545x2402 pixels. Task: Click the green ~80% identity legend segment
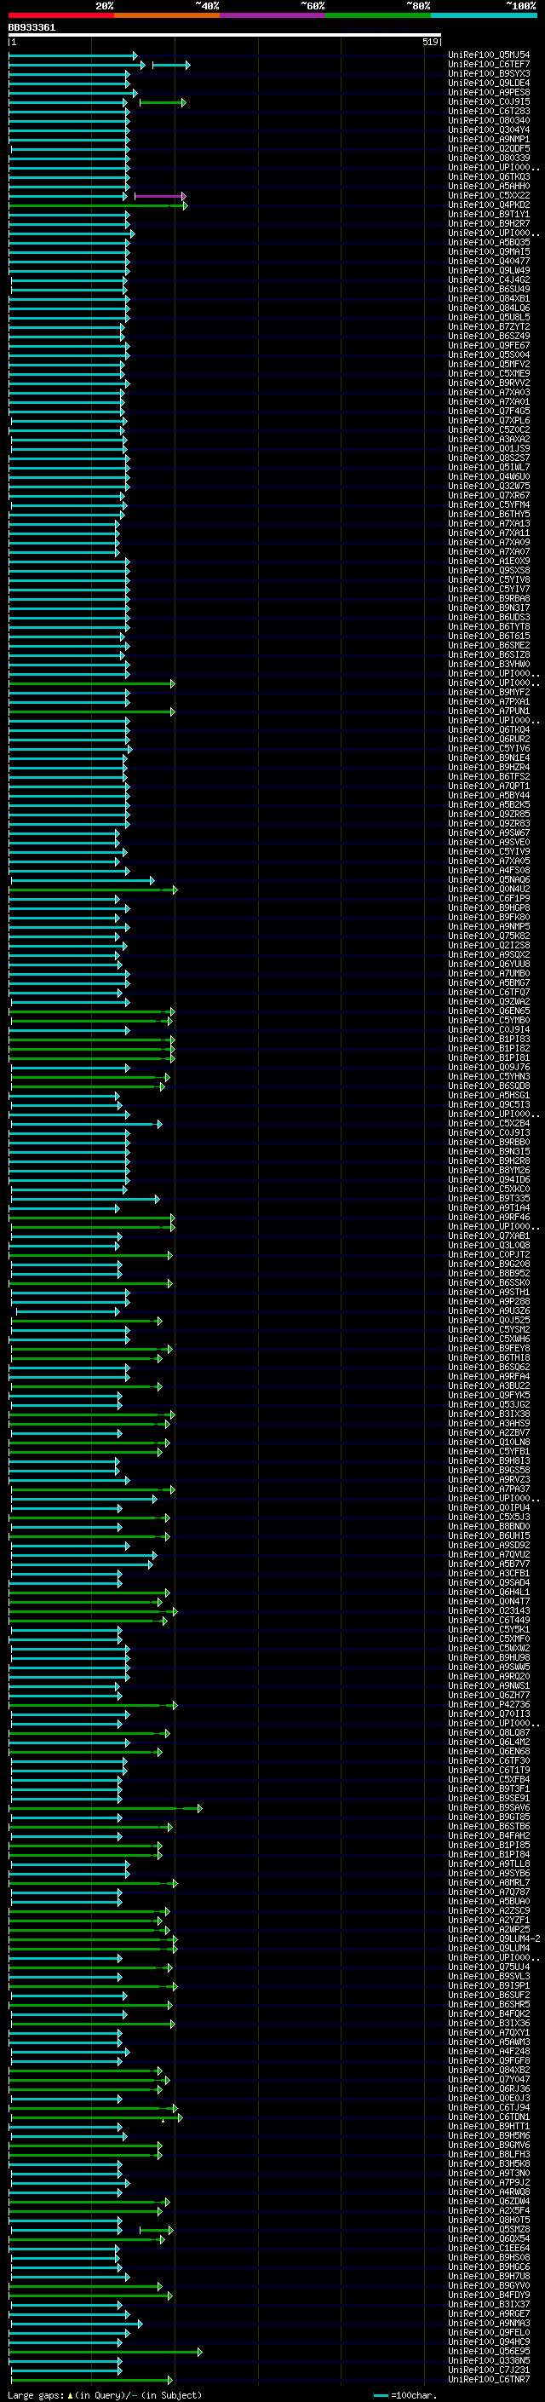point(378,15)
